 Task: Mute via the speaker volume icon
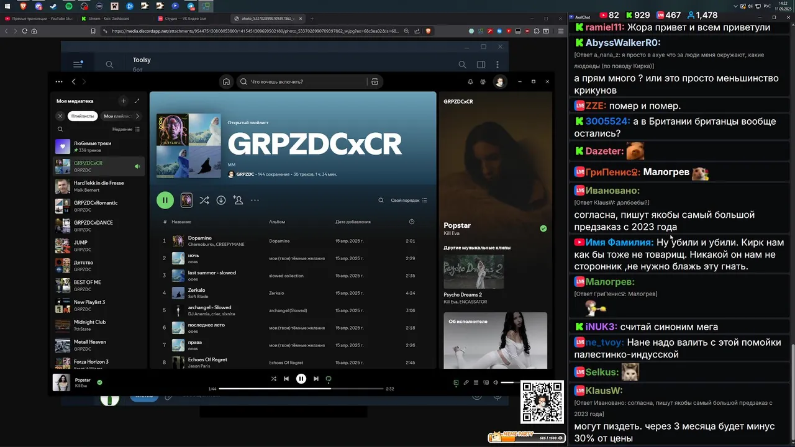click(496, 382)
